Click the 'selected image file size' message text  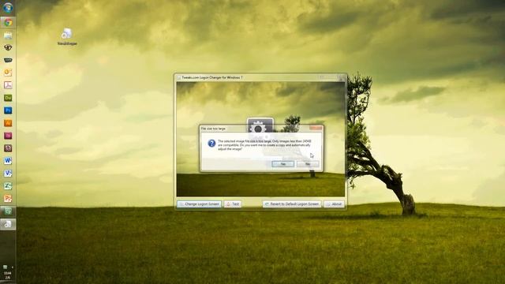click(264, 145)
